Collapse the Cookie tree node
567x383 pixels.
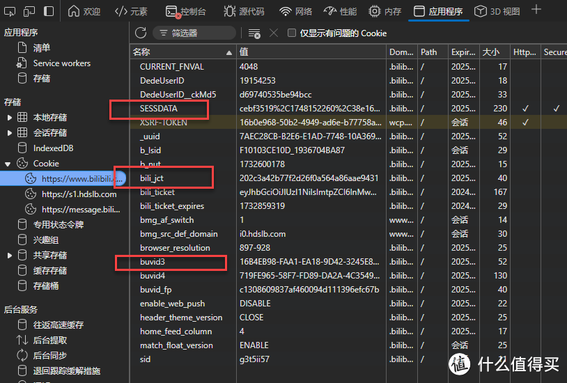pyautogui.click(x=9, y=164)
